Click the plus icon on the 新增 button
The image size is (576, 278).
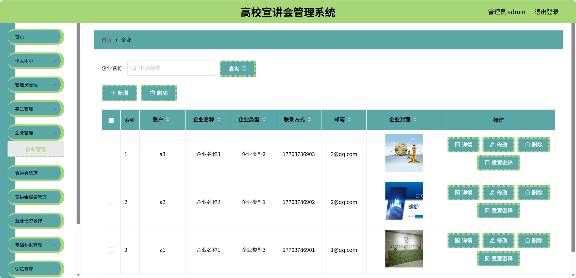coord(113,93)
